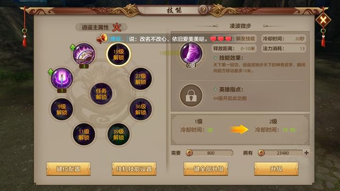Select the skill slot unlocking at 9级
Viewport: 340px width, 191px height.
(x=62, y=109)
